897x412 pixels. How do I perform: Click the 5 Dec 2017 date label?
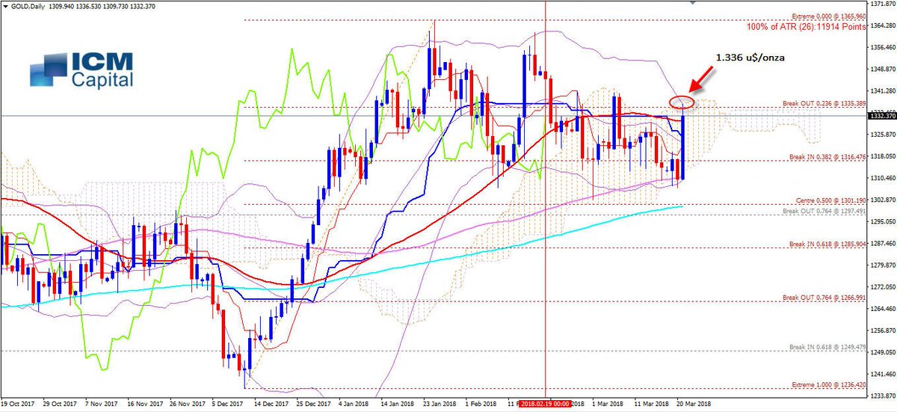(x=226, y=402)
